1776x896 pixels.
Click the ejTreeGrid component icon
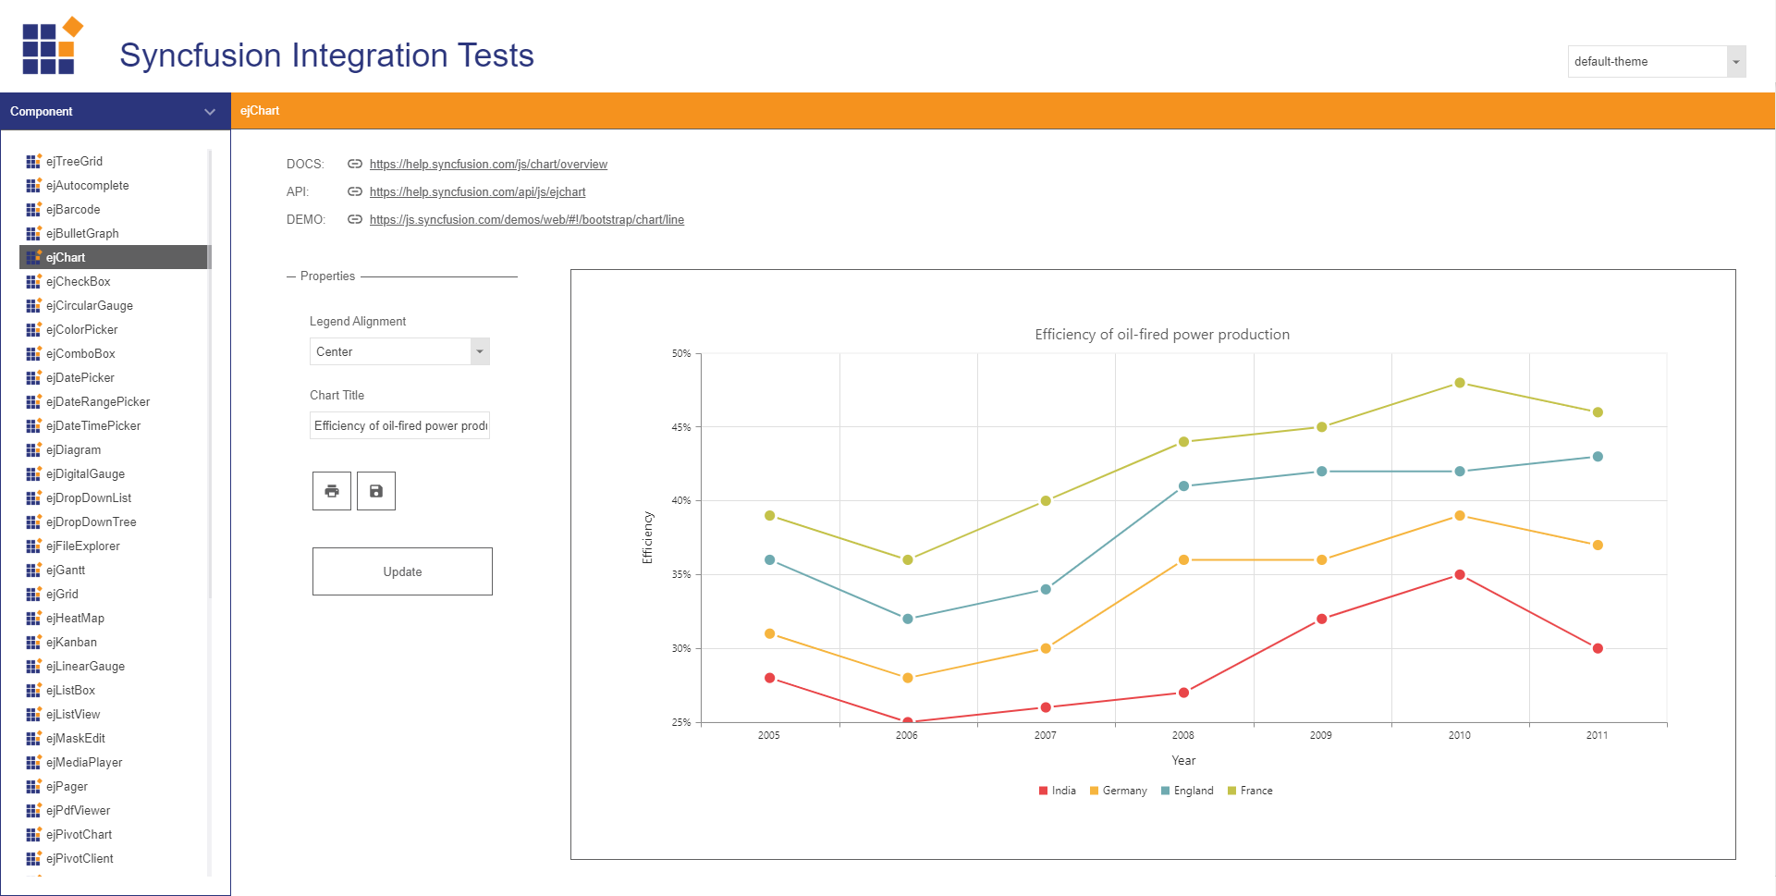[33, 161]
